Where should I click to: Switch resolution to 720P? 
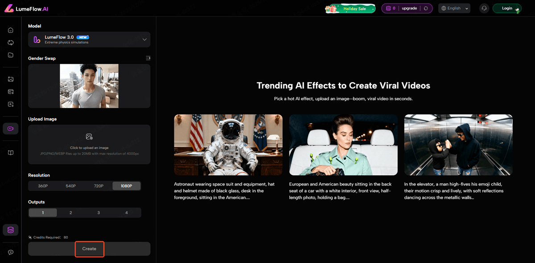[99, 186]
